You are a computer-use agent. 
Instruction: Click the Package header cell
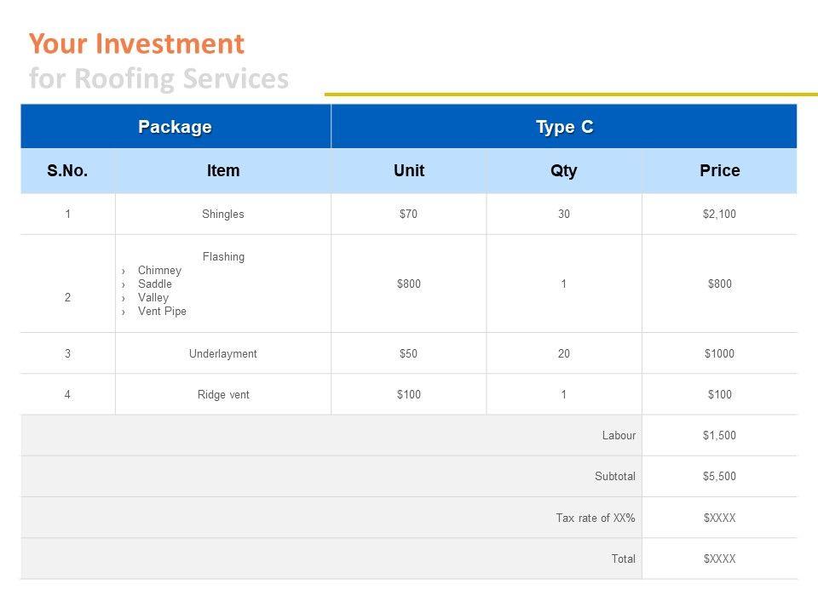click(175, 127)
